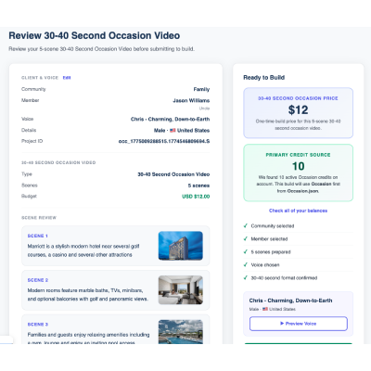This screenshot has width=371, height=371.
Task: Select the Scene 2 description card
Action: (x=116, y=290)
